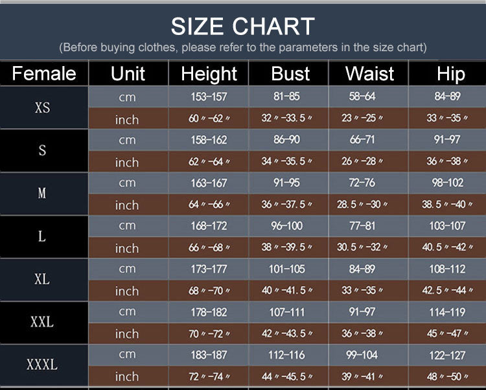This screenshot has width=486, height=390.
Task: Click L hip inch value 40.5-42
Action: [447, 247]
